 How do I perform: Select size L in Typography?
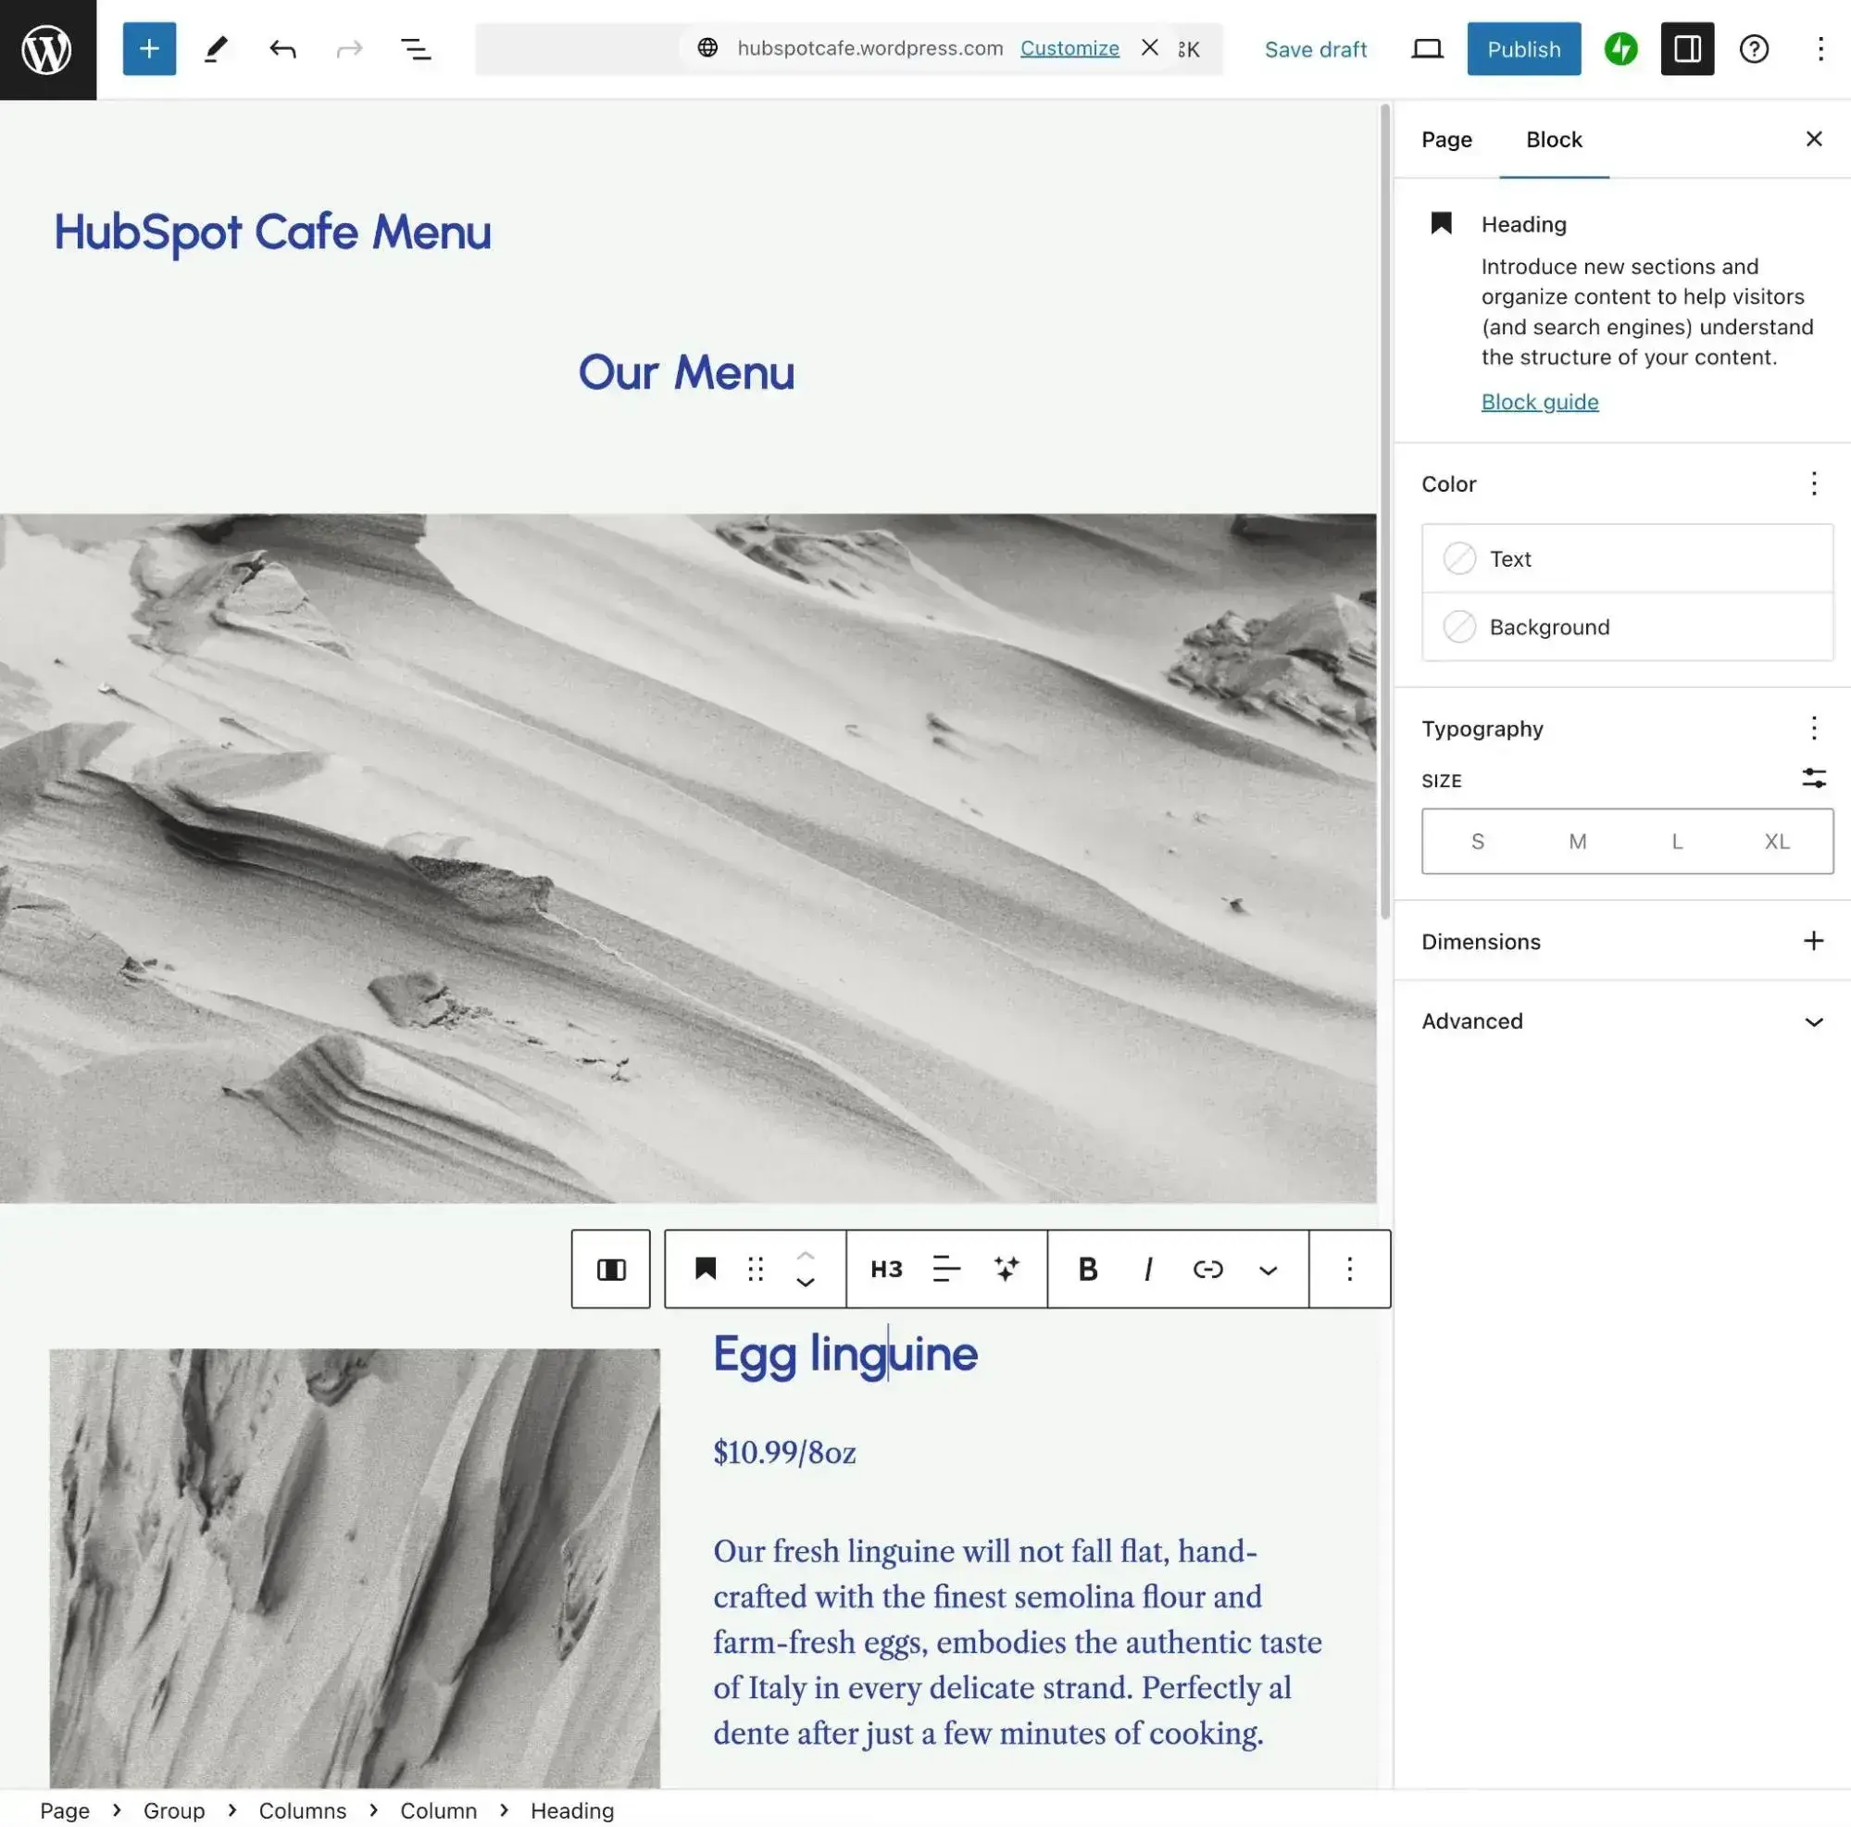pyautogui.click(x=1677, y=841)
